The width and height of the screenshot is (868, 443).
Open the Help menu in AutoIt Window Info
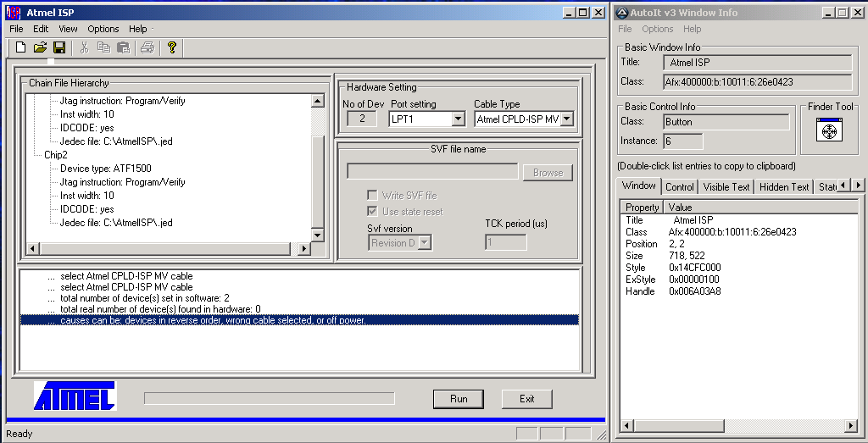[x=692, y=29]
